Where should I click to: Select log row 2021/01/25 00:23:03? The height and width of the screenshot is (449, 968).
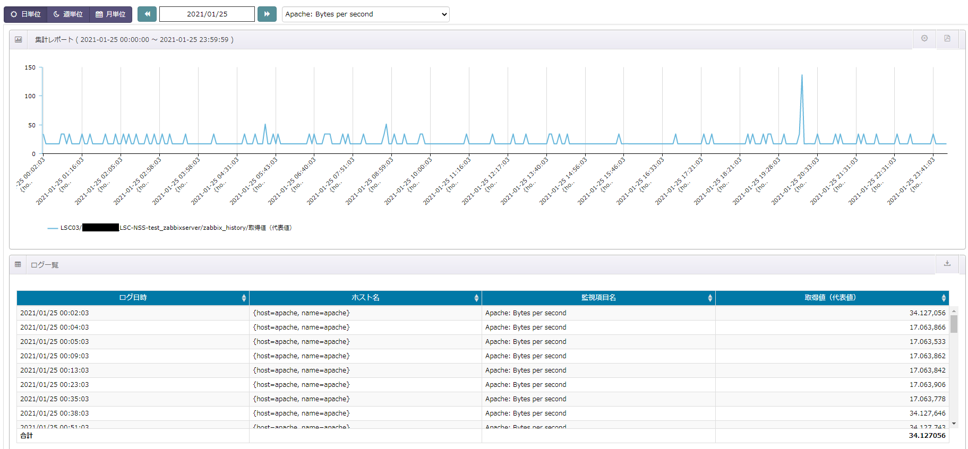click(483, 385)
